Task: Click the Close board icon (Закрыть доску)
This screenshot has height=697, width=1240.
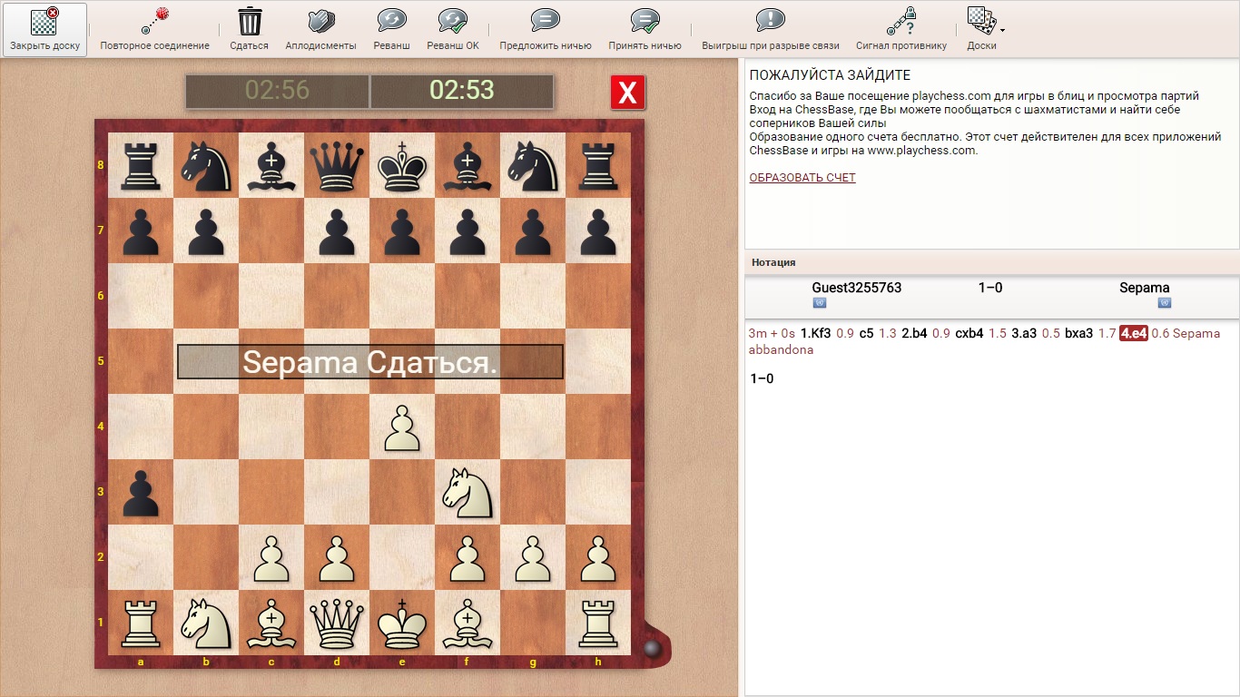Action: pyautogui.click(x=44, y=22)
